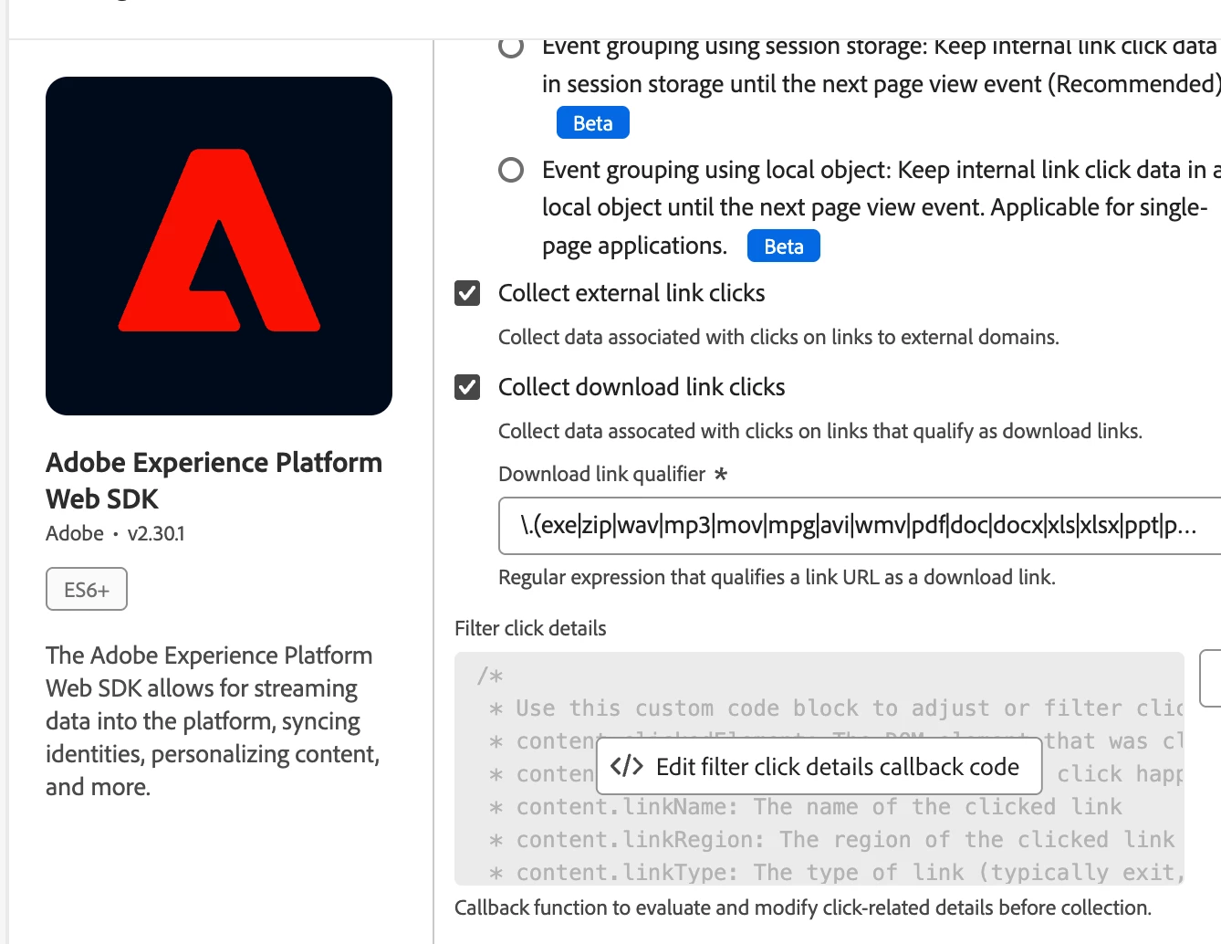Click the ES6+ badge
Viewport: 1221px width, 944px height.
click(87, 590)
